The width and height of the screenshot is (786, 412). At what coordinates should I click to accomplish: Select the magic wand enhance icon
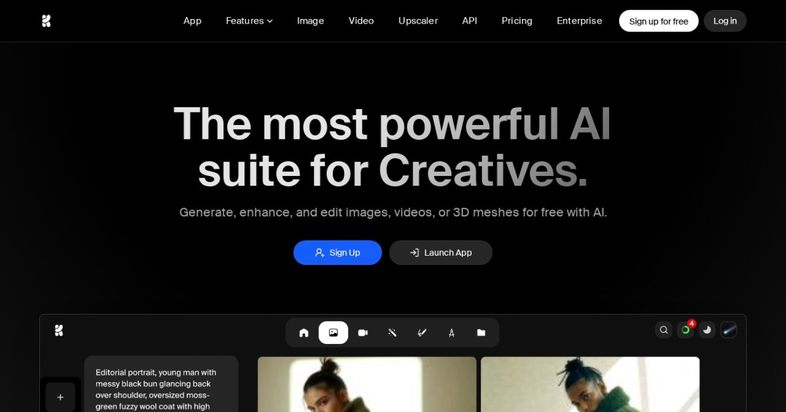392,332
